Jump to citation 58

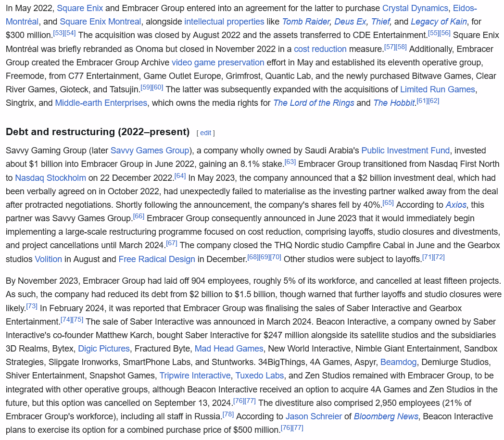point(401,47)
